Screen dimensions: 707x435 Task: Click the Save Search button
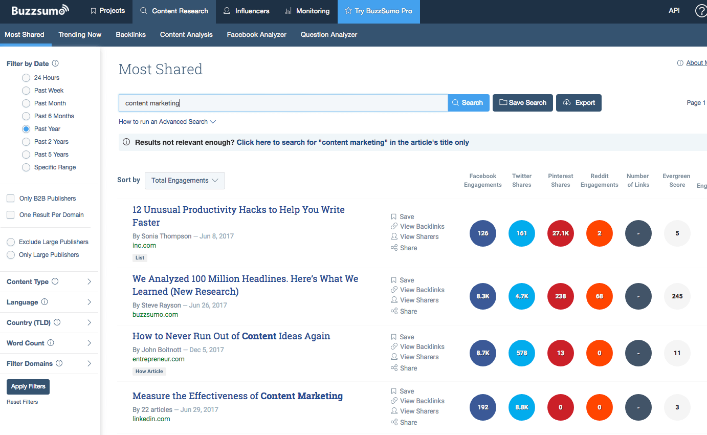[x=523, y=103]
